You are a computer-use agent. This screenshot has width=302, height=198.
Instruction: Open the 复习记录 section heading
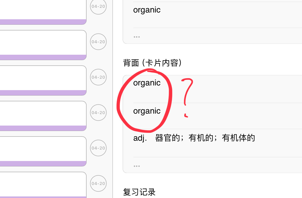tap(139, 192)
